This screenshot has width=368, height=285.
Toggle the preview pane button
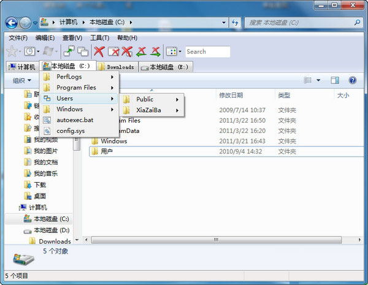click(x=335, y=80)
